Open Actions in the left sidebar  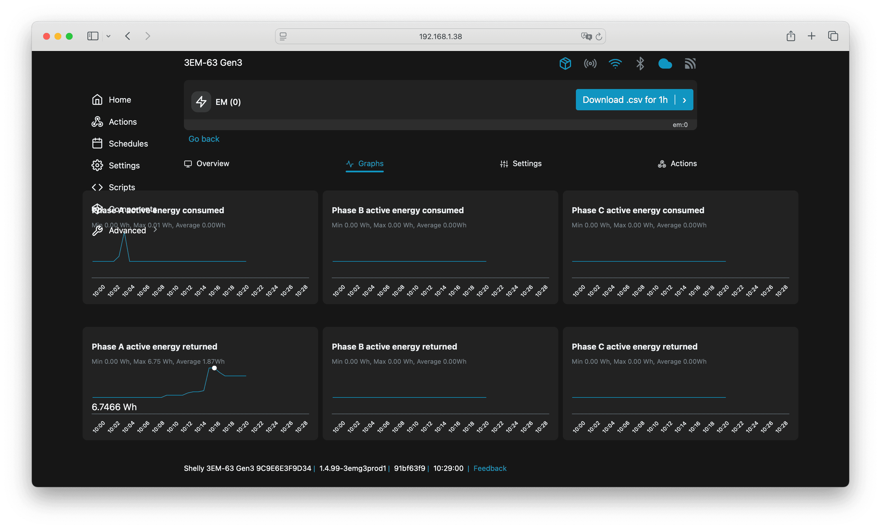pos(114,122)
